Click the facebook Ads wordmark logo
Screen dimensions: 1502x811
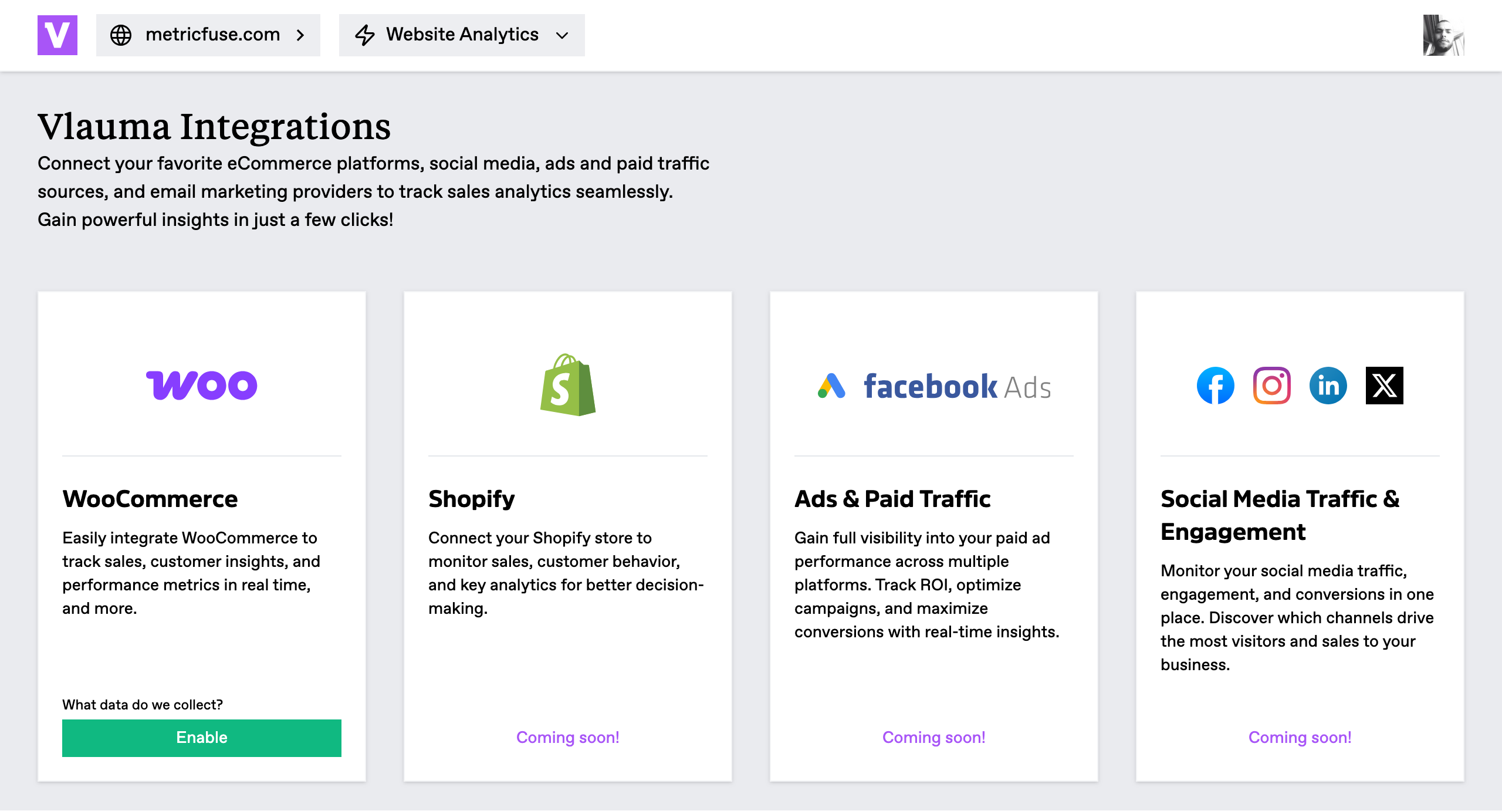[x=958, y=387]
